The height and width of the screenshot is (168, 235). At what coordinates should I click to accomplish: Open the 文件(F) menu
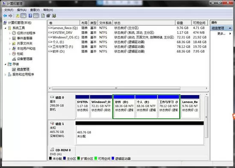pos(9,10)
